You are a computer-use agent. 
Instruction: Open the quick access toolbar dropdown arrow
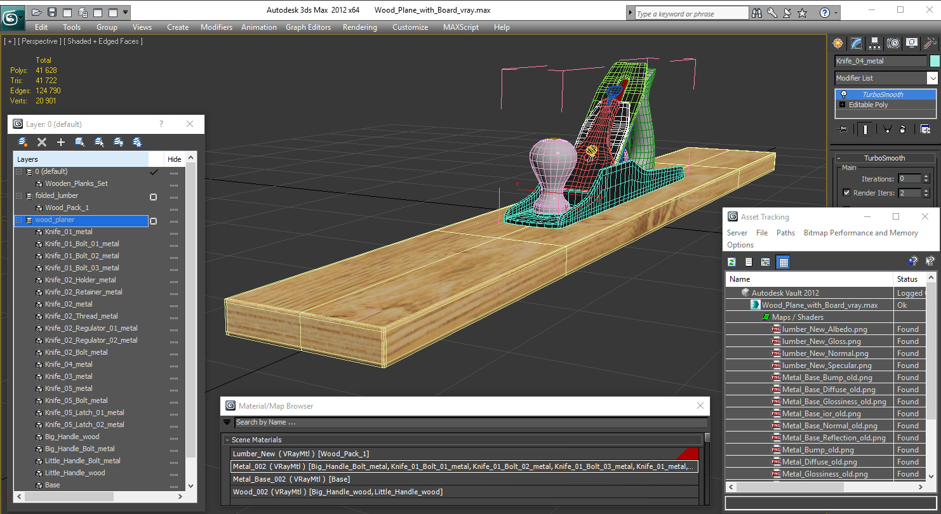coord(125,12)
